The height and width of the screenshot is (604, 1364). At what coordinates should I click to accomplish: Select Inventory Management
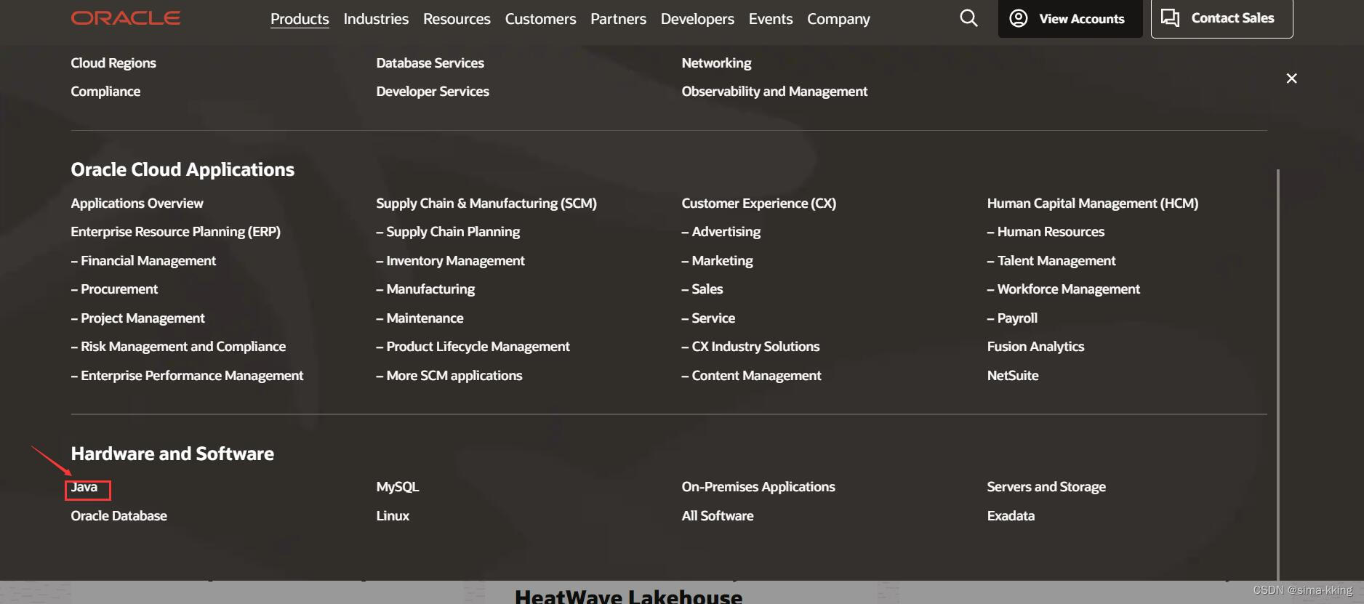tap(450, 261)
